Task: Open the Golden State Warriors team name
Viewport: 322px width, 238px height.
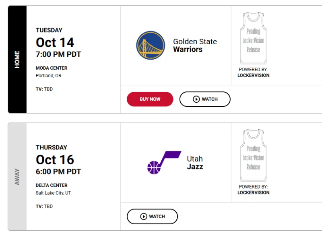Action: click(195, 46)
